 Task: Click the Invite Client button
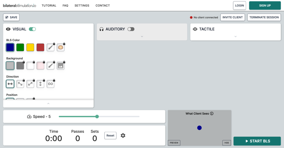[232, 17]
